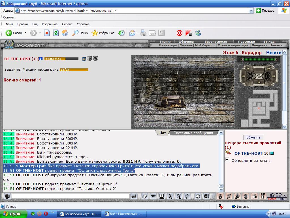Switch to 'Всё о Подземельях' taskbar window
The height and width of the screenshot is (218, 290).
coord(124,214)
